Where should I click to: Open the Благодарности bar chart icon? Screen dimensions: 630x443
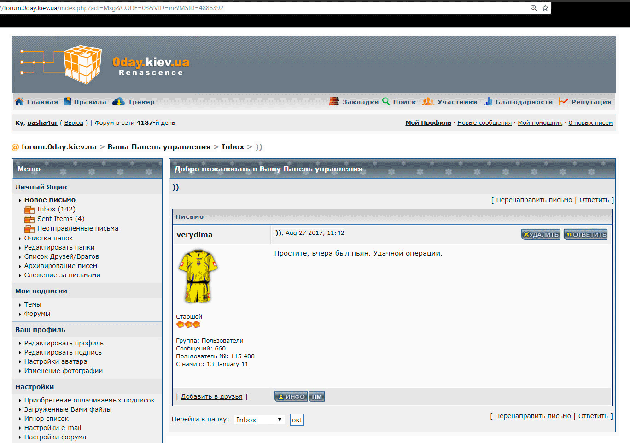[x=488, y=102]
